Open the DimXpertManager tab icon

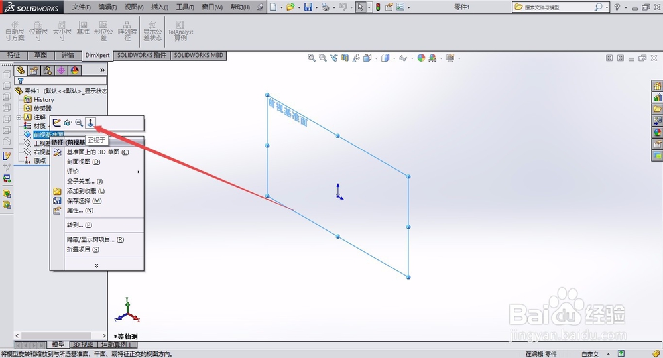[x=61, y=70]
